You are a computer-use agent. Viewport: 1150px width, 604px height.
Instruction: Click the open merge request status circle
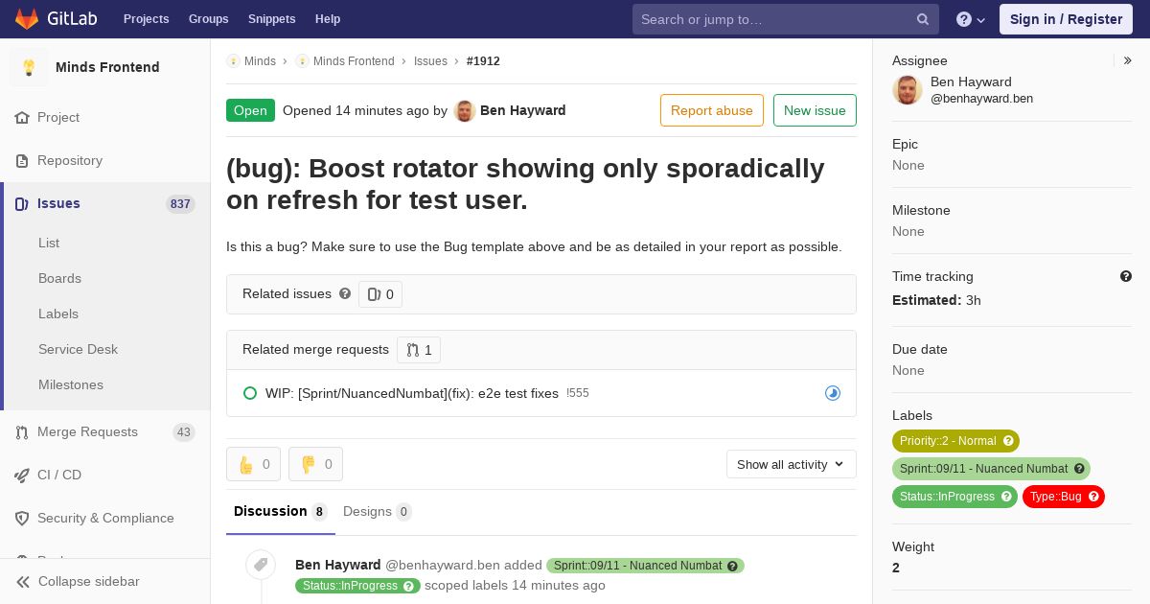[x=250, y=393]
